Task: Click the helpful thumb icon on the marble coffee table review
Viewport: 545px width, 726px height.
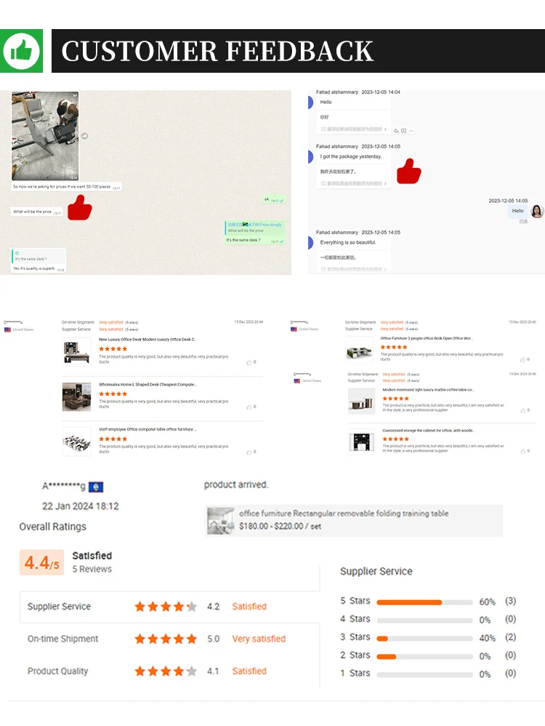Action: click(x=522, y=410)
